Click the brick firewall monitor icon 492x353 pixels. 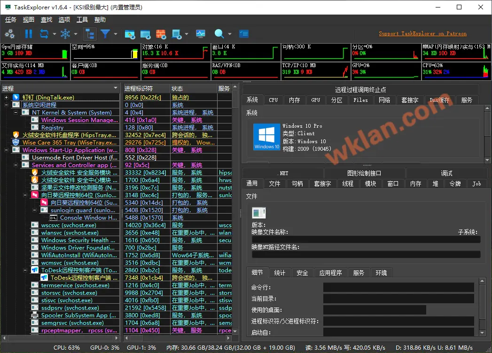pyautogui.click(x=161, y=34)
